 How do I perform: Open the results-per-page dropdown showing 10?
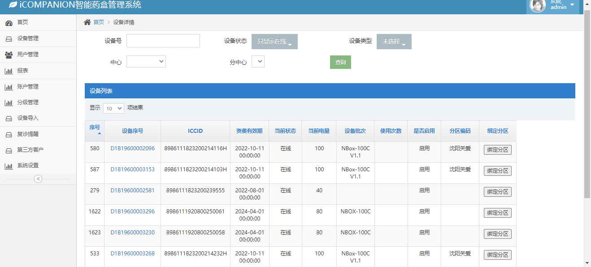pos(113,108)
